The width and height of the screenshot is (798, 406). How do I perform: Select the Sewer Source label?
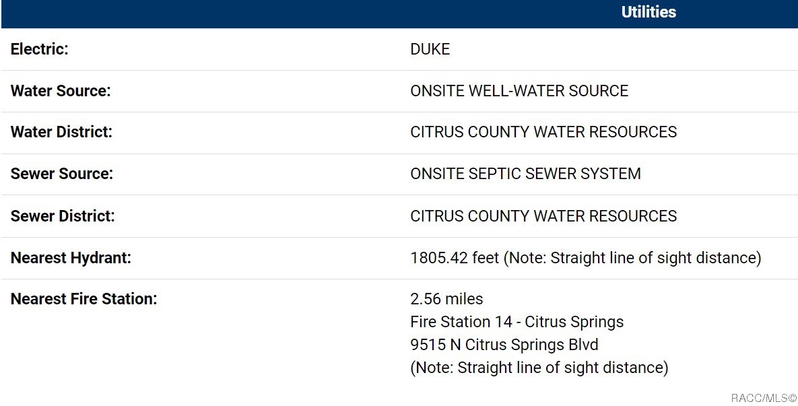62,174
